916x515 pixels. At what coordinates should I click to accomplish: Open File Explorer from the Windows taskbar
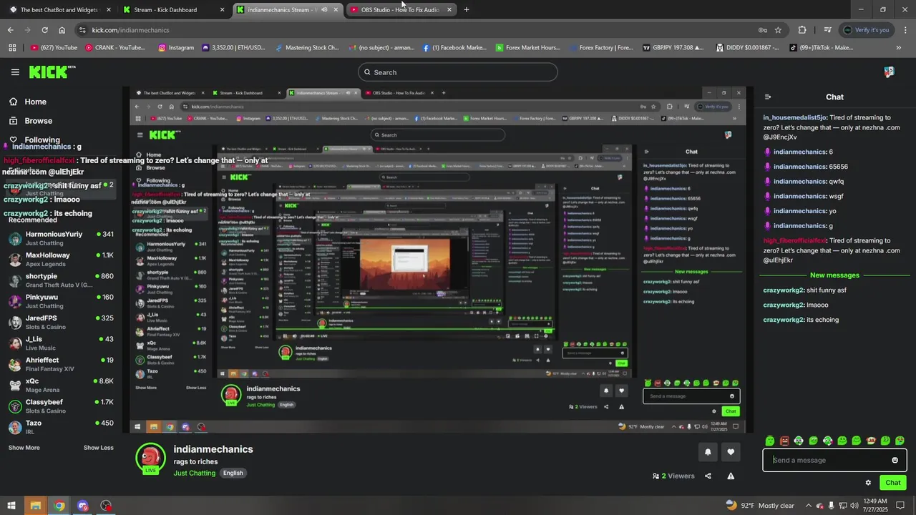click(x=35, y=506)
